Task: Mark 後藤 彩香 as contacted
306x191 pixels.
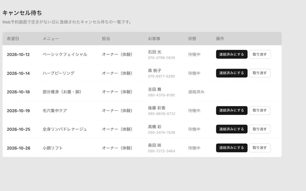Action: (232, 110)
